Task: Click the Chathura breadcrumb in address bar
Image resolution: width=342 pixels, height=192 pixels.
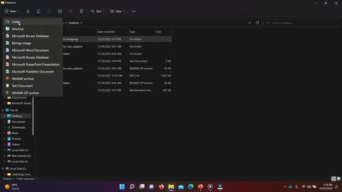Action: pos(74,23)
